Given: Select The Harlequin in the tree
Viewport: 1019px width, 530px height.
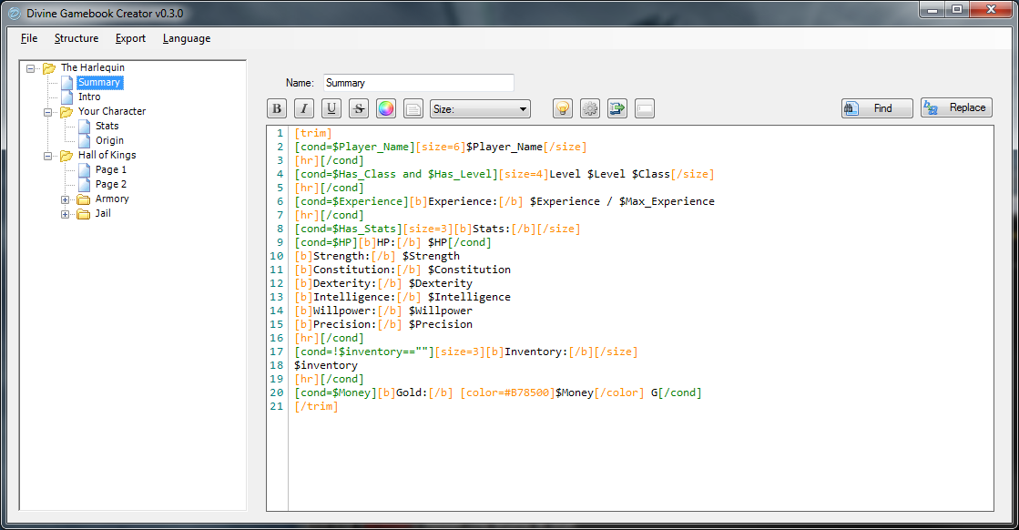Looking at the screenshot, I should point(93,67).
